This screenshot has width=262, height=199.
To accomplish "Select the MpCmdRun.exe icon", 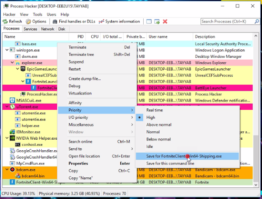I will coord(12,163).
